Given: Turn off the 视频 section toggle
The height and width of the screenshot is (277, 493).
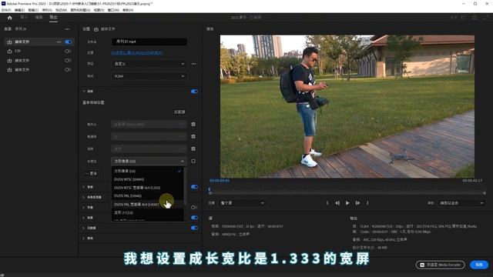Looking at the screenshot, I should [194, 92].
